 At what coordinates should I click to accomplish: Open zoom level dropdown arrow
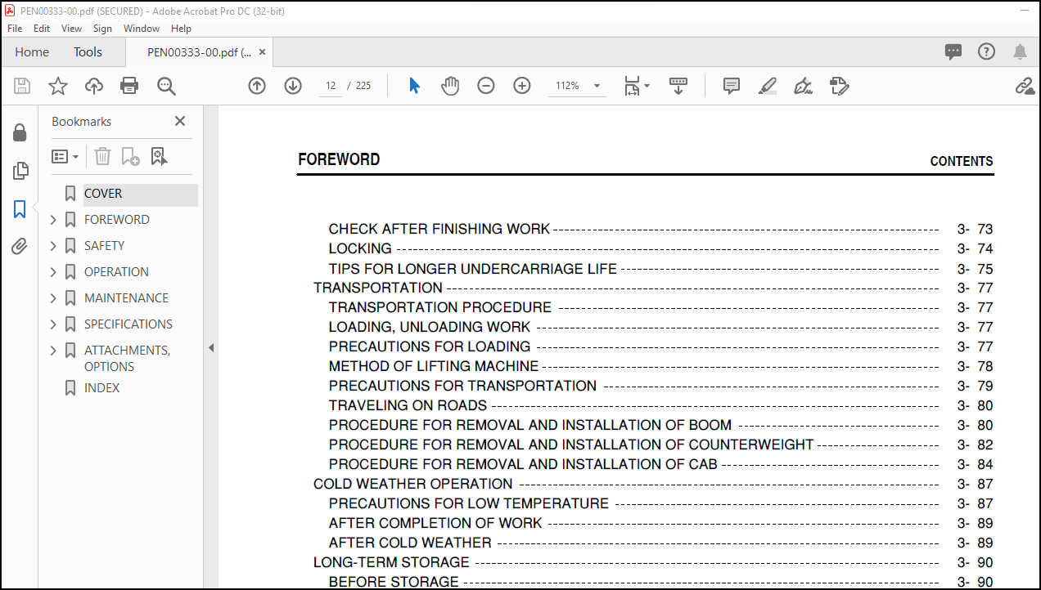click(597, 86)
